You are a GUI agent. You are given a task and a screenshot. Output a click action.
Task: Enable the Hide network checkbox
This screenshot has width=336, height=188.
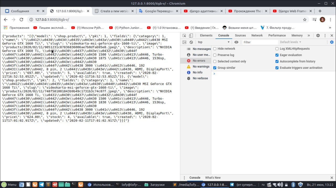click(215, 49)
